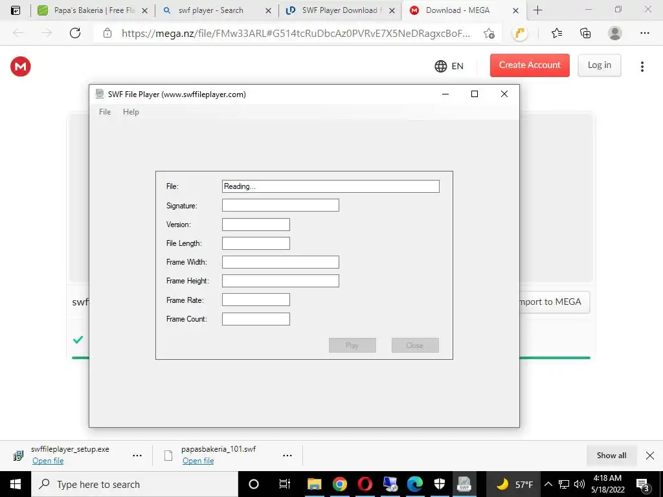Close the SWF Player Download tab
This screenshot has height=497, width=663.
[x=392, y=10]
